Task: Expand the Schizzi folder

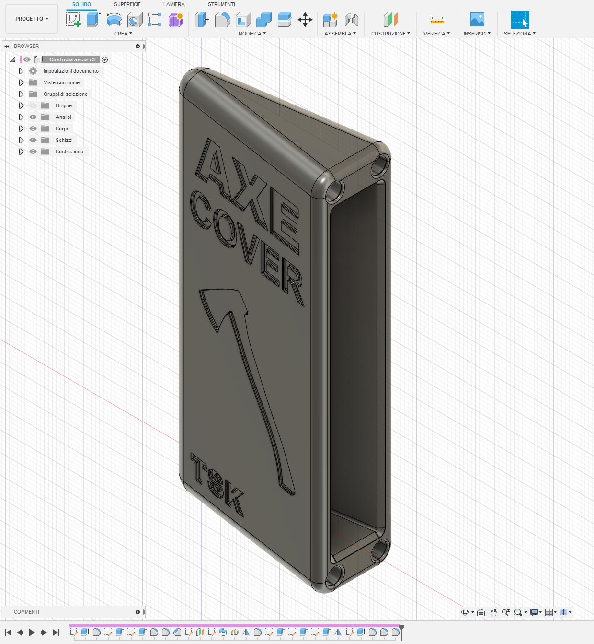Action: (21, 140)
